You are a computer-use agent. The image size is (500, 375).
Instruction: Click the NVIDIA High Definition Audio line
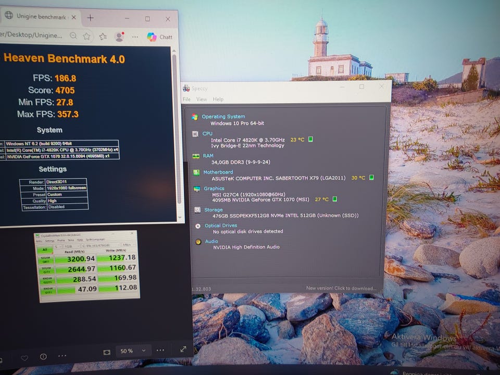tap(246, 247)
